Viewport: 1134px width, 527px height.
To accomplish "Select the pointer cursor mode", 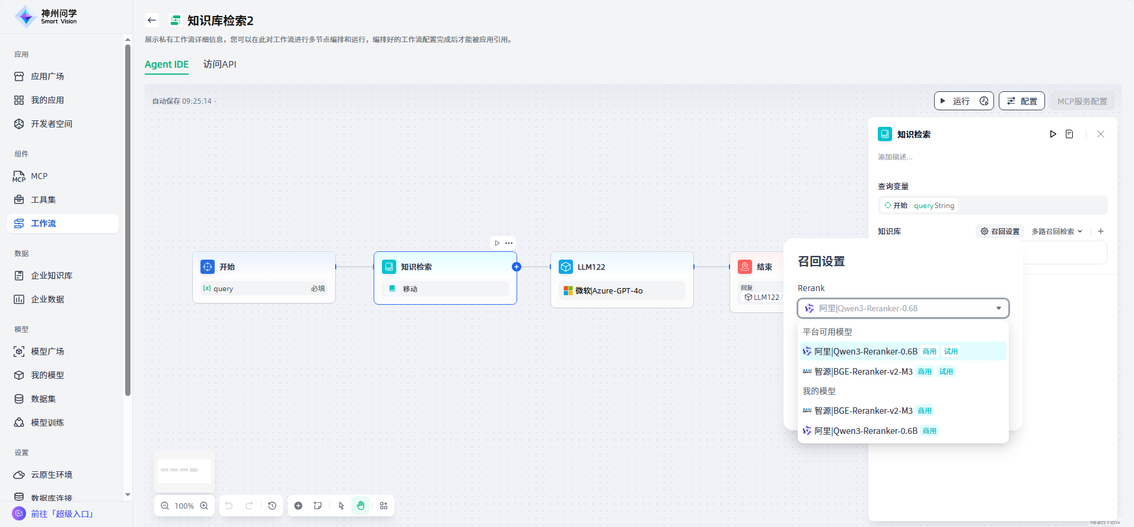I will 341,506.
